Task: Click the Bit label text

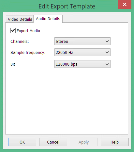Action: [x=13, y=64]
